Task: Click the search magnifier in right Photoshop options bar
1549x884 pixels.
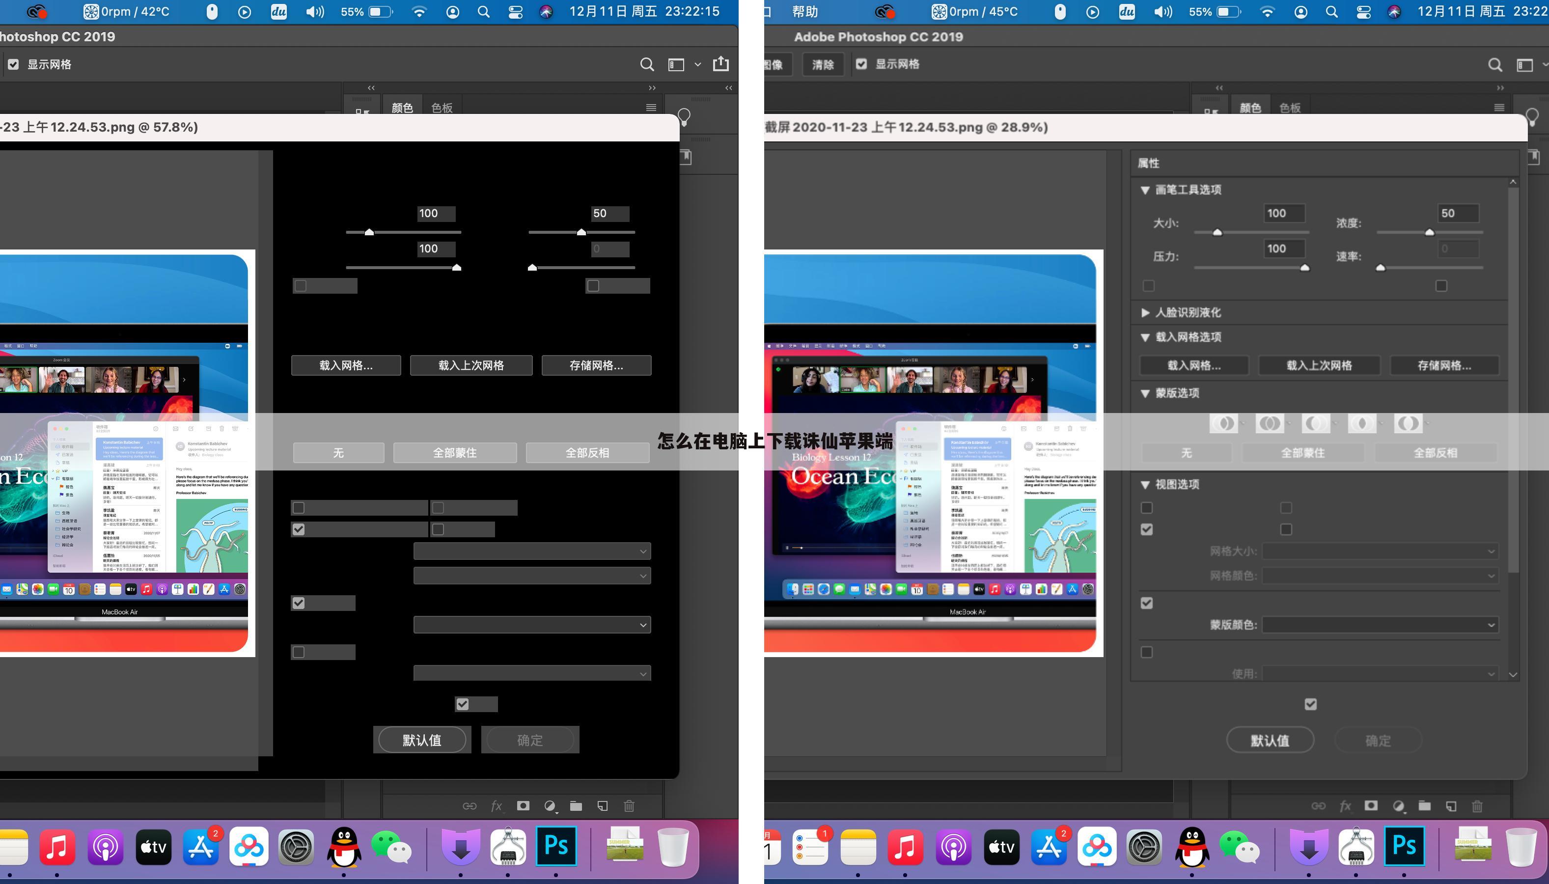Action: point(1495,64)
